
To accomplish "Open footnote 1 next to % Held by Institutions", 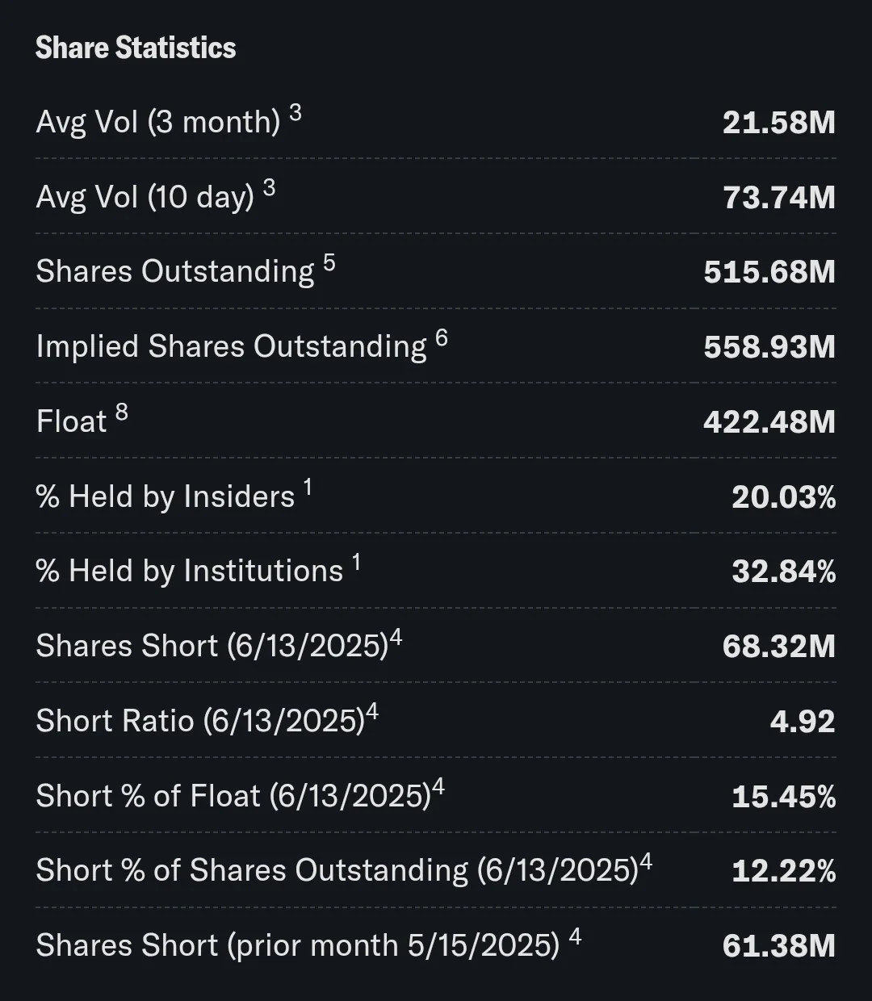I will coord(356,563).
